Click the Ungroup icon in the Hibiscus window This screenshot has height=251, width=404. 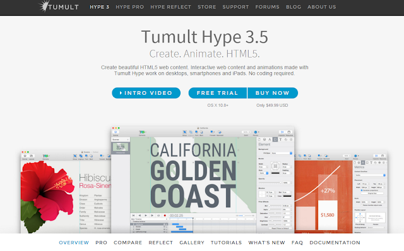click(81, 156)
